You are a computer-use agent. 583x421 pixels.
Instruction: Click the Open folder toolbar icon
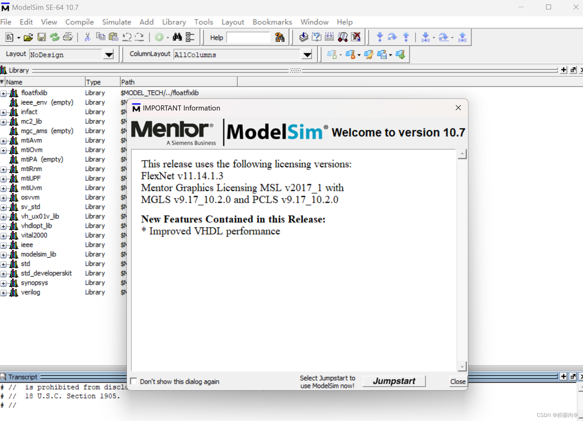[x=29, y=37]
